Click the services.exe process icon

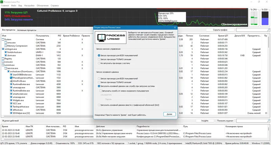coord(6,68)
